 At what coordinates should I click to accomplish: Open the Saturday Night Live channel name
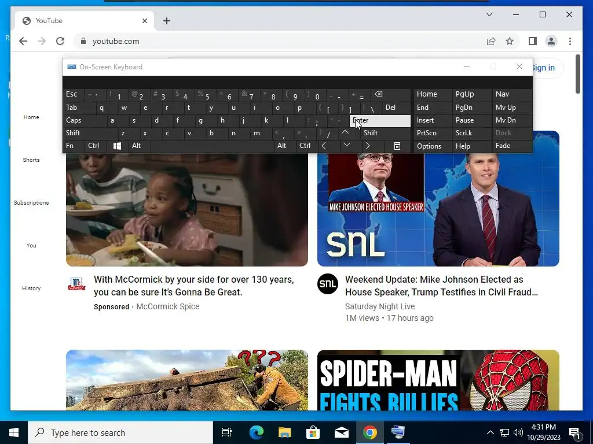click(x=380, y=306)
